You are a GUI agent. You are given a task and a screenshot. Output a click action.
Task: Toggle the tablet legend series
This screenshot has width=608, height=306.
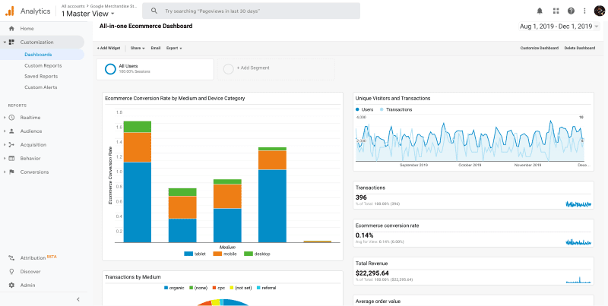195,254
